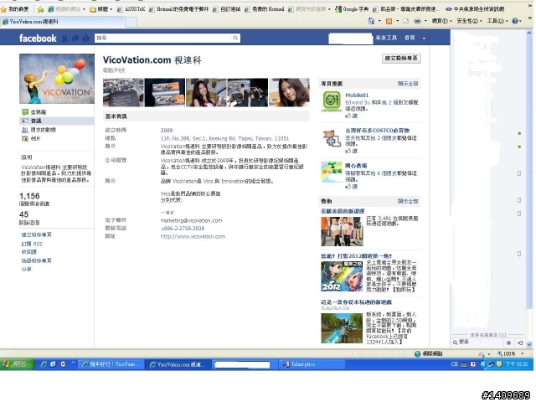Open chat settings gear icon
536x402 pixels.
[x=508, y=343]
